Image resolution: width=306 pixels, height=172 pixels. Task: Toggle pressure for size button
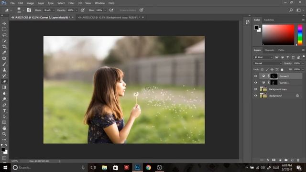[x=142, y=10]
